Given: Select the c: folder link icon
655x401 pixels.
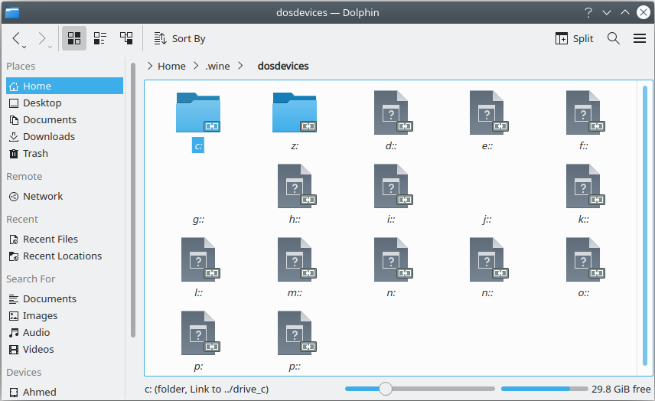Looking at the screenshot, I should tap(198, 112).
